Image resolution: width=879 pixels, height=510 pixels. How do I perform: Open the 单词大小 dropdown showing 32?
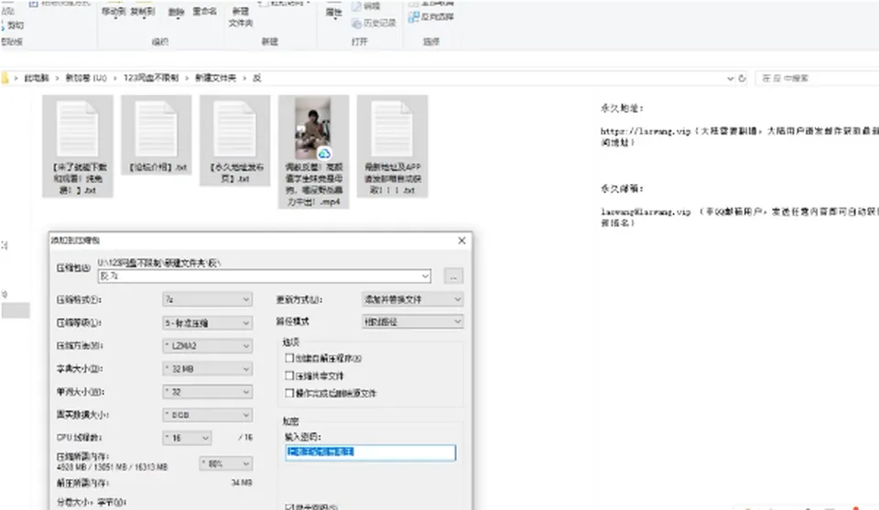pos(208,392)
